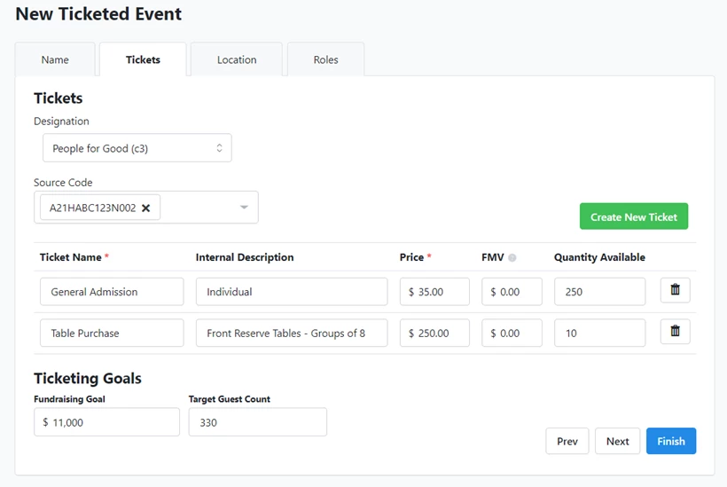Click the Ticket Name column header

[70, 257]
